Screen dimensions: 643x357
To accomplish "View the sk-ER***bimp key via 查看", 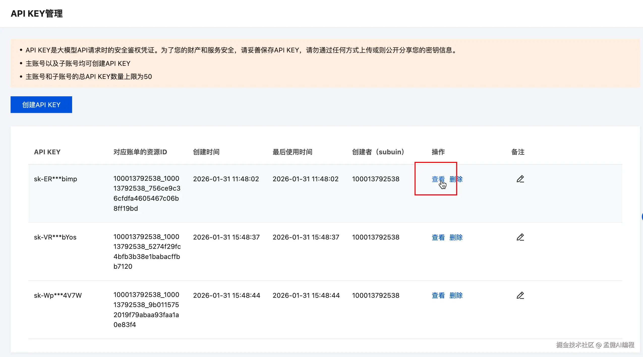I will pyautogui.click(x=438, y=179).
